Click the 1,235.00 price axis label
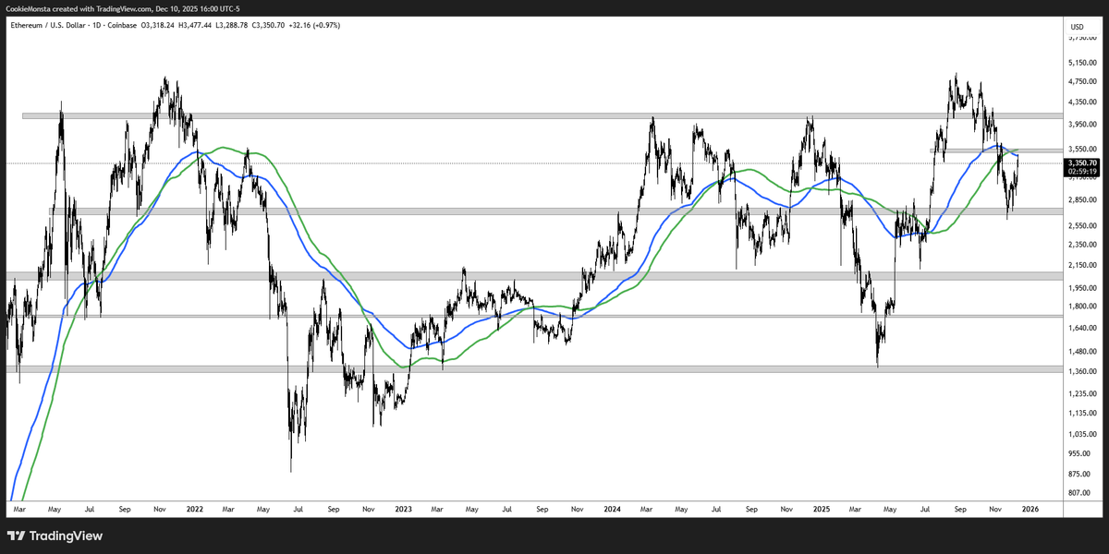1109x554 pixels. point(1081,393)
